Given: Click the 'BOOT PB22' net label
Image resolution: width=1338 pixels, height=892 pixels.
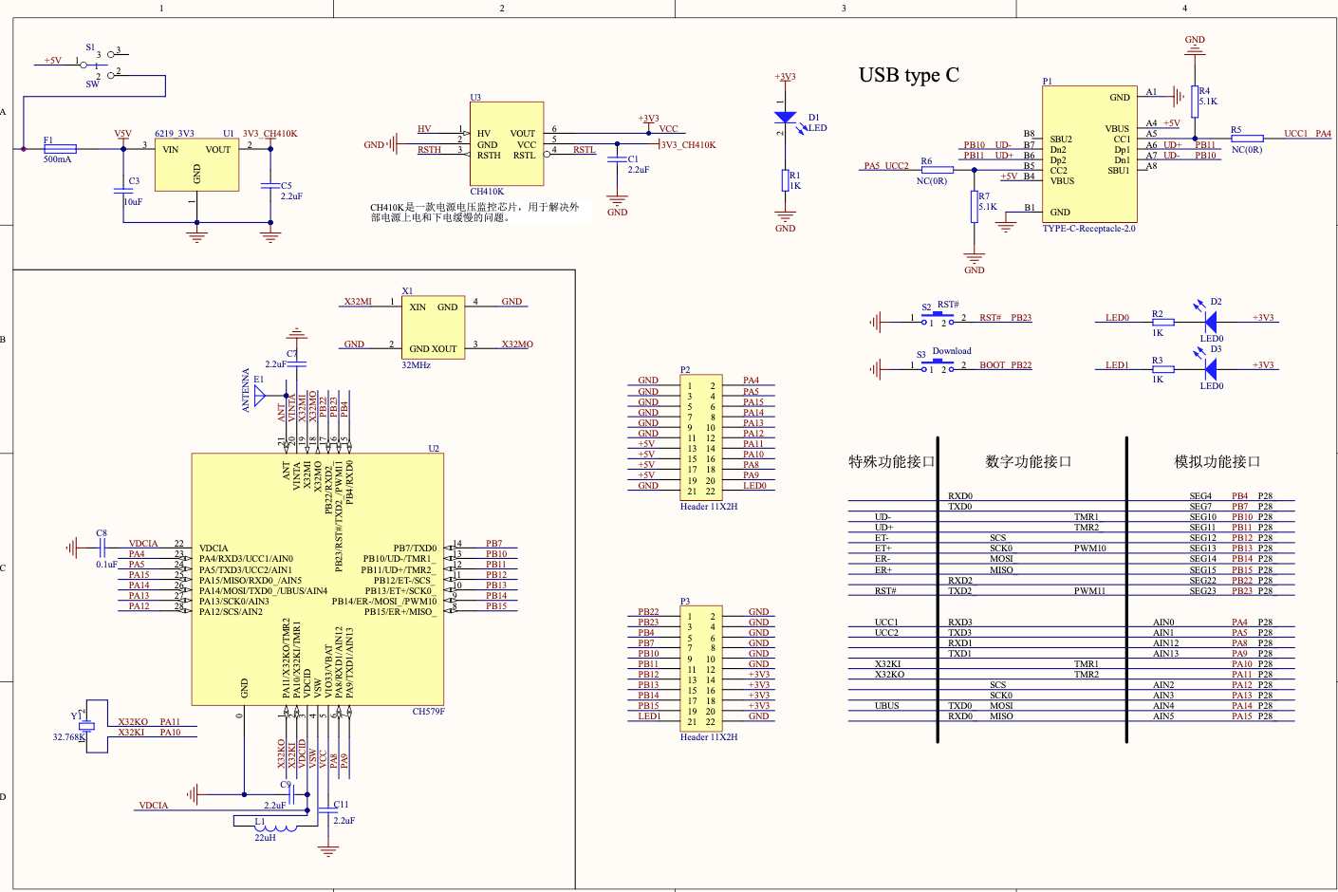Looking at the screenshot, I should pos(1006,365).
